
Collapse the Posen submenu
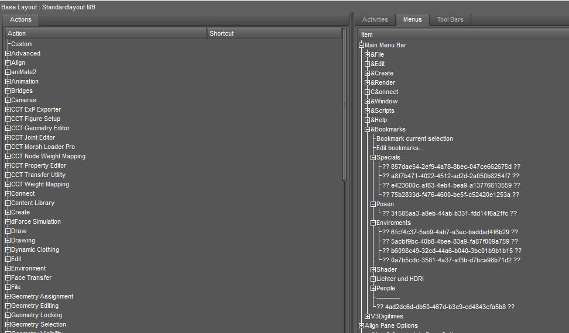[373, 204]
